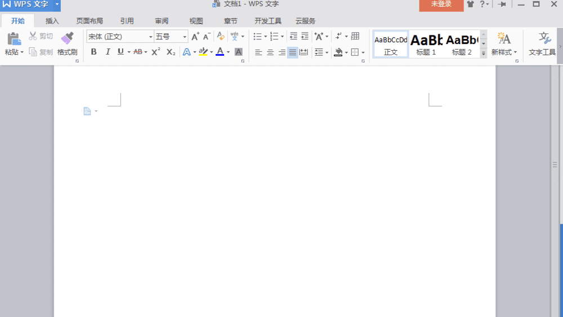Toggle Italic formatting
The height and width of the screenshot is (317, 563).
(108, 52)
